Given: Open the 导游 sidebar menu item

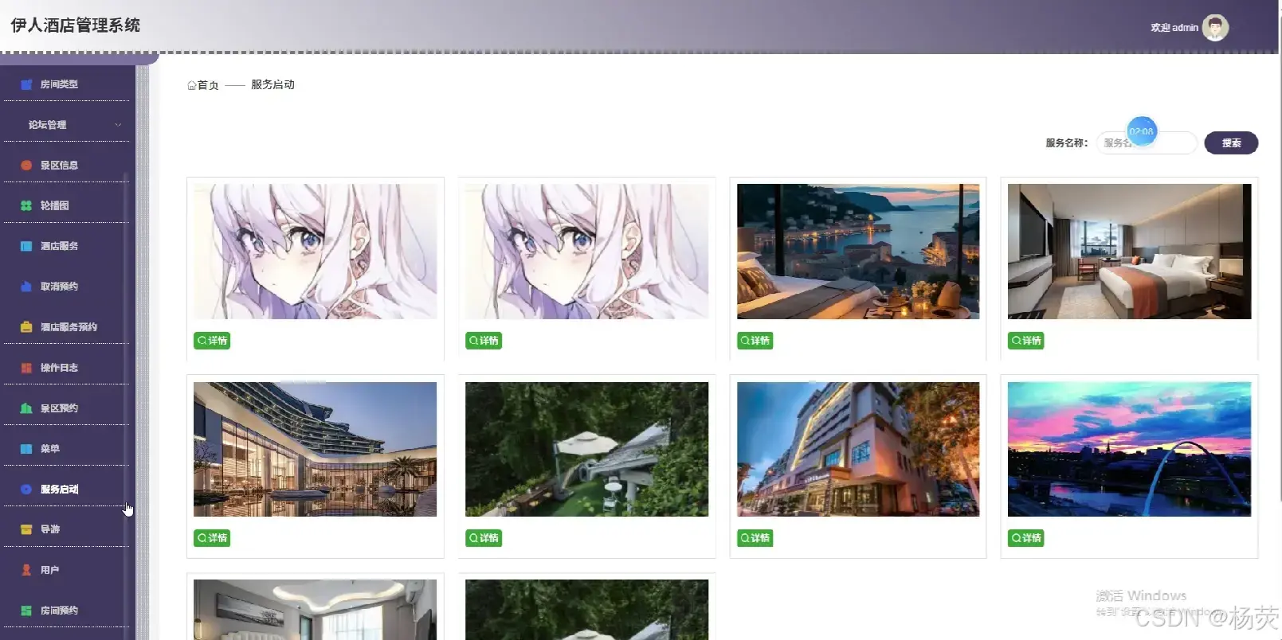Looking at the screenshot, I should [x=66, y=529].
